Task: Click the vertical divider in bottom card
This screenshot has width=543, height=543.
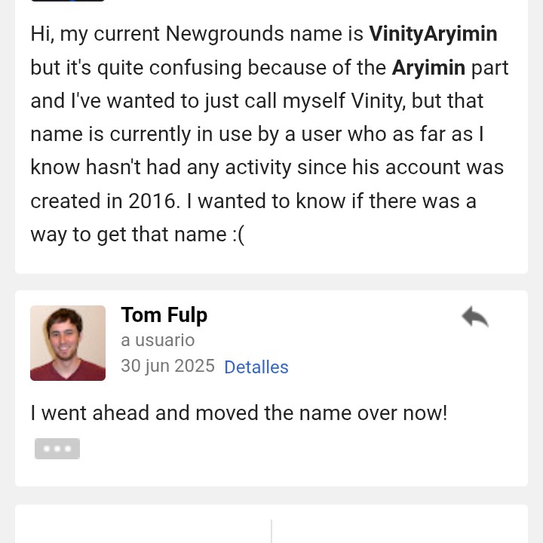Action: point(271,531)
